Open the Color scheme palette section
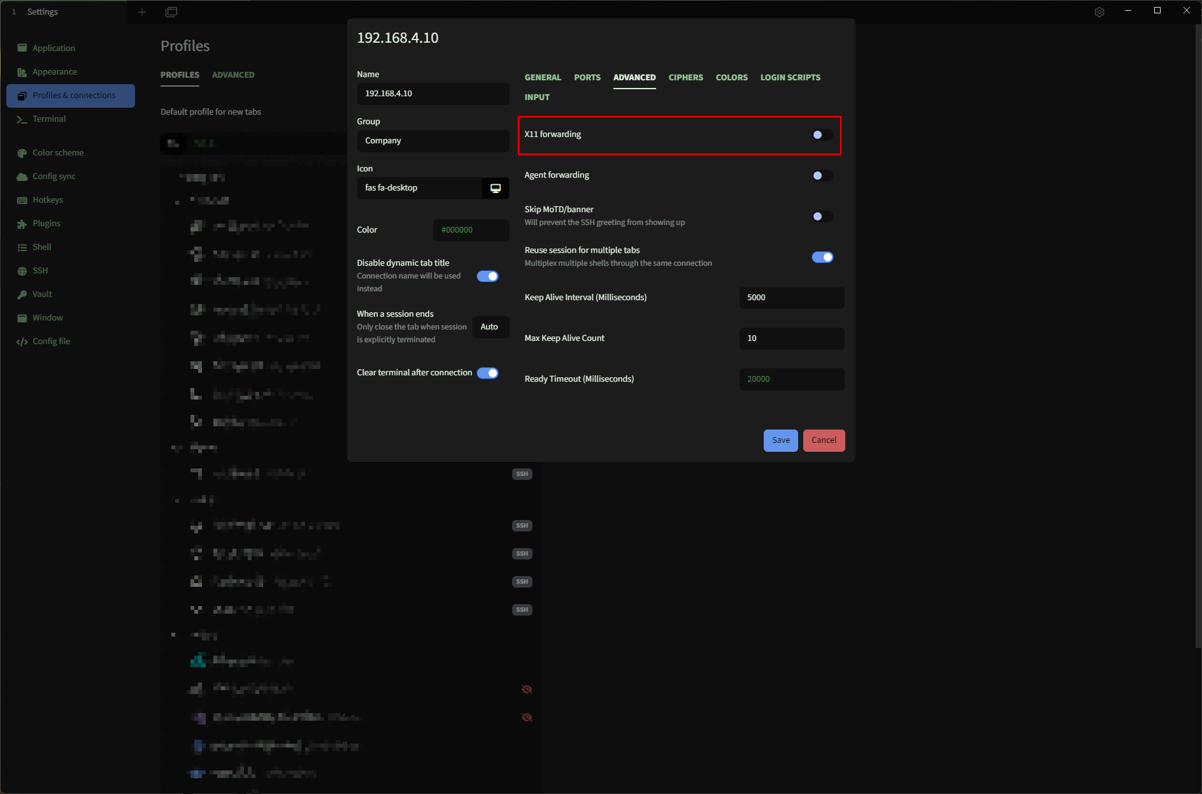The height and width of the screenshot is (794, 1202). (x=22, y=153)
